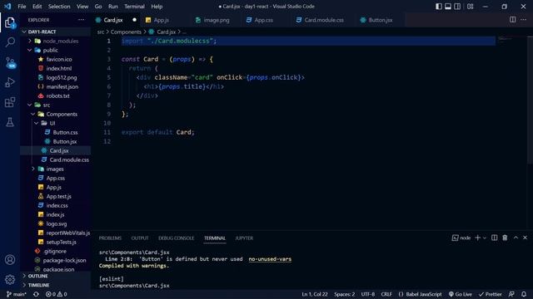Open the Manage gear settings
Viewport: 533px width, 299px height.
coord(10,279)
